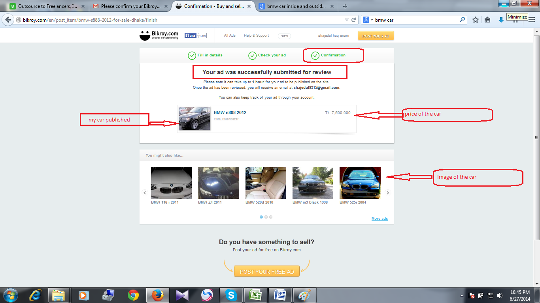Image resolution: width=540 pixels, height=303 pixels.
Task: Open Google Chrome from the taskbar
Action: [x=133, y=295]
